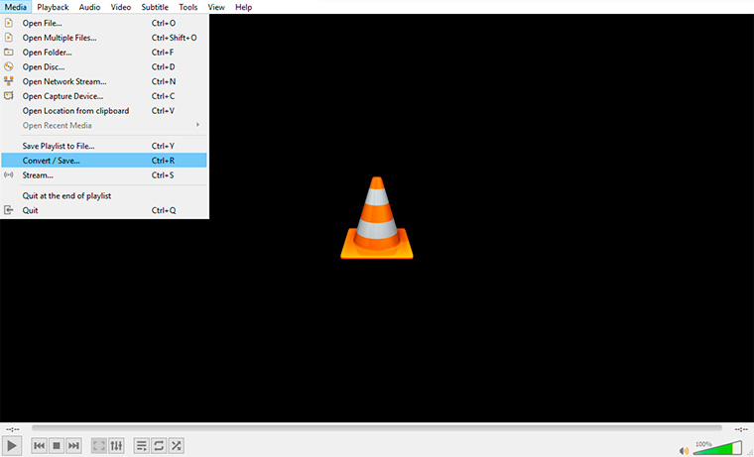This screenshot has width=754, height=457.
Task: Click the Open Disc icon
Action: (x=9, y=66)
